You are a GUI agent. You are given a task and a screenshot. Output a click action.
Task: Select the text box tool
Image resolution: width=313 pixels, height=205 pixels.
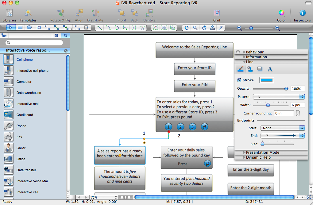pos(39,28)
